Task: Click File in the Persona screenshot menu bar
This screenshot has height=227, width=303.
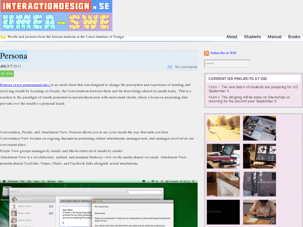Action: [x=23, y=182]
